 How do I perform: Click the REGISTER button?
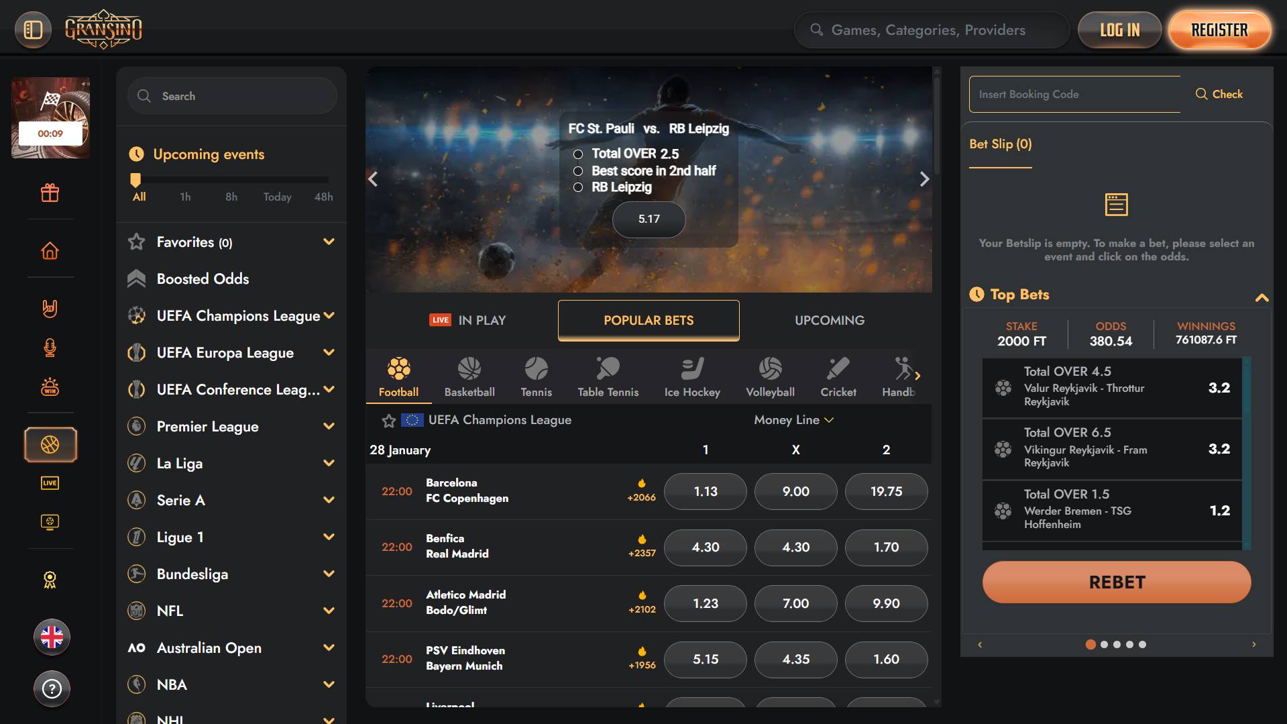(1219, 30)
